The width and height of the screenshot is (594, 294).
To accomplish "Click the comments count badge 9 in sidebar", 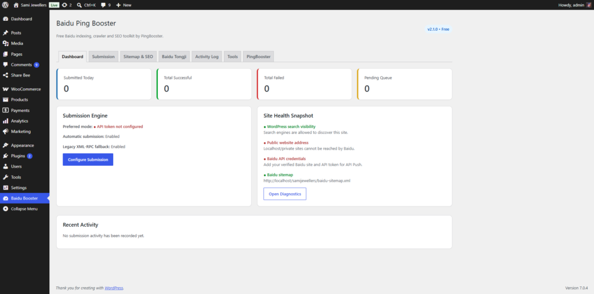I will 37,65.
